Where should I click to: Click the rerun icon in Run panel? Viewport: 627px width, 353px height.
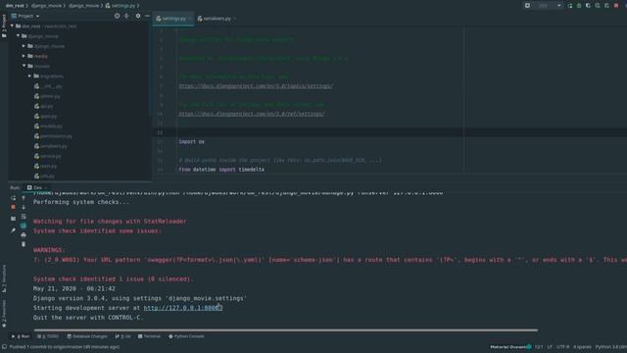pos(13,198)
